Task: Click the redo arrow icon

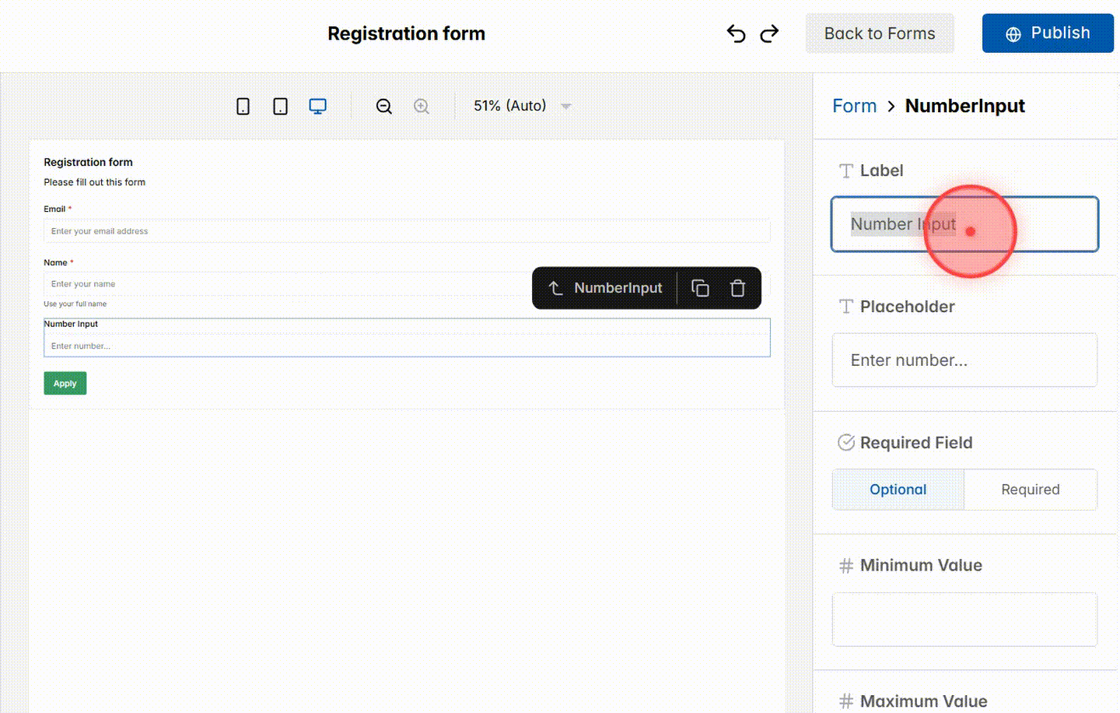Action: (768, 33)
